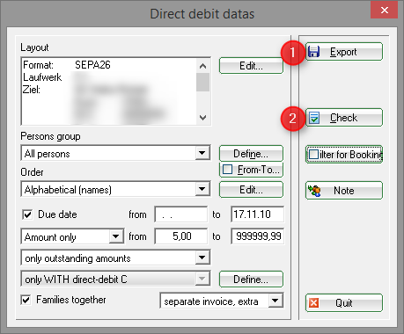Open the Amount only dropdown
The height and width of the screenshot is (334, 404).
click(116, 236)
